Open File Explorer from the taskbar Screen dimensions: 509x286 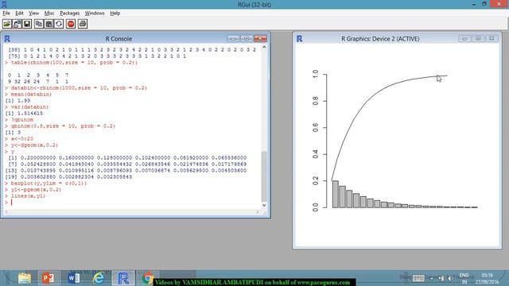(x=25, y=278)
